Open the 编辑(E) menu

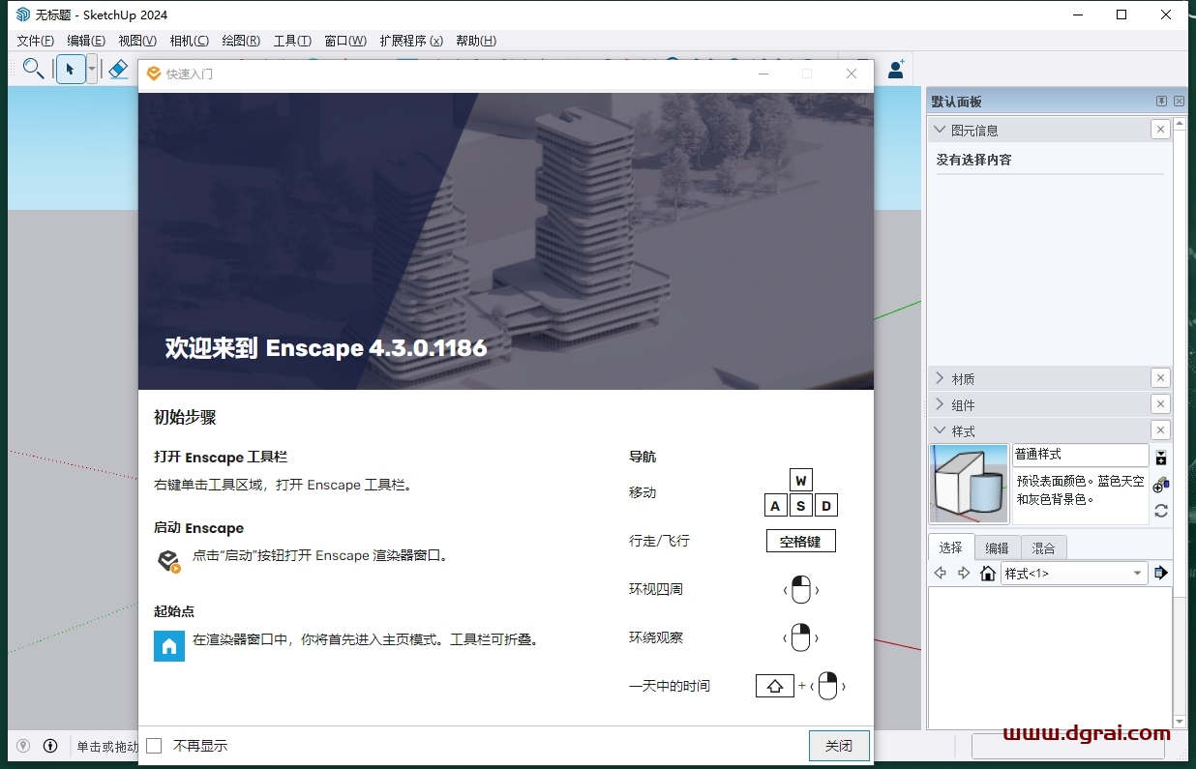click(86, 41)
